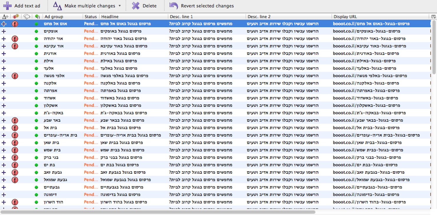Click the Add text ad button label
437x215 pixels.
point(27,6)
